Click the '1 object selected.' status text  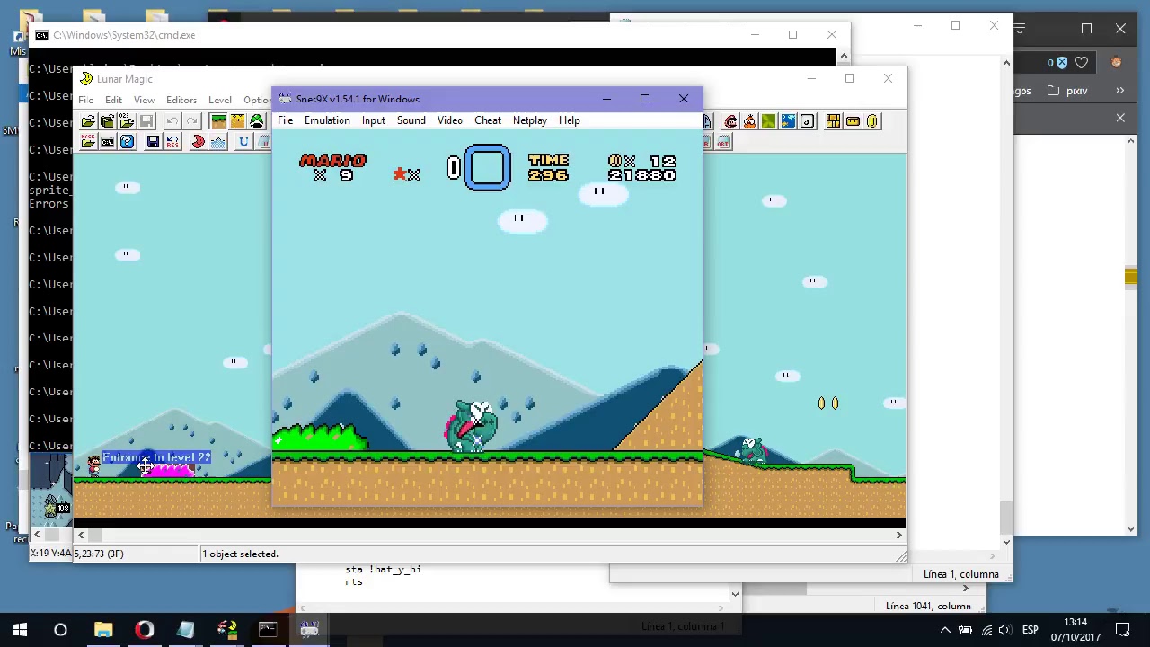[240, 554]
